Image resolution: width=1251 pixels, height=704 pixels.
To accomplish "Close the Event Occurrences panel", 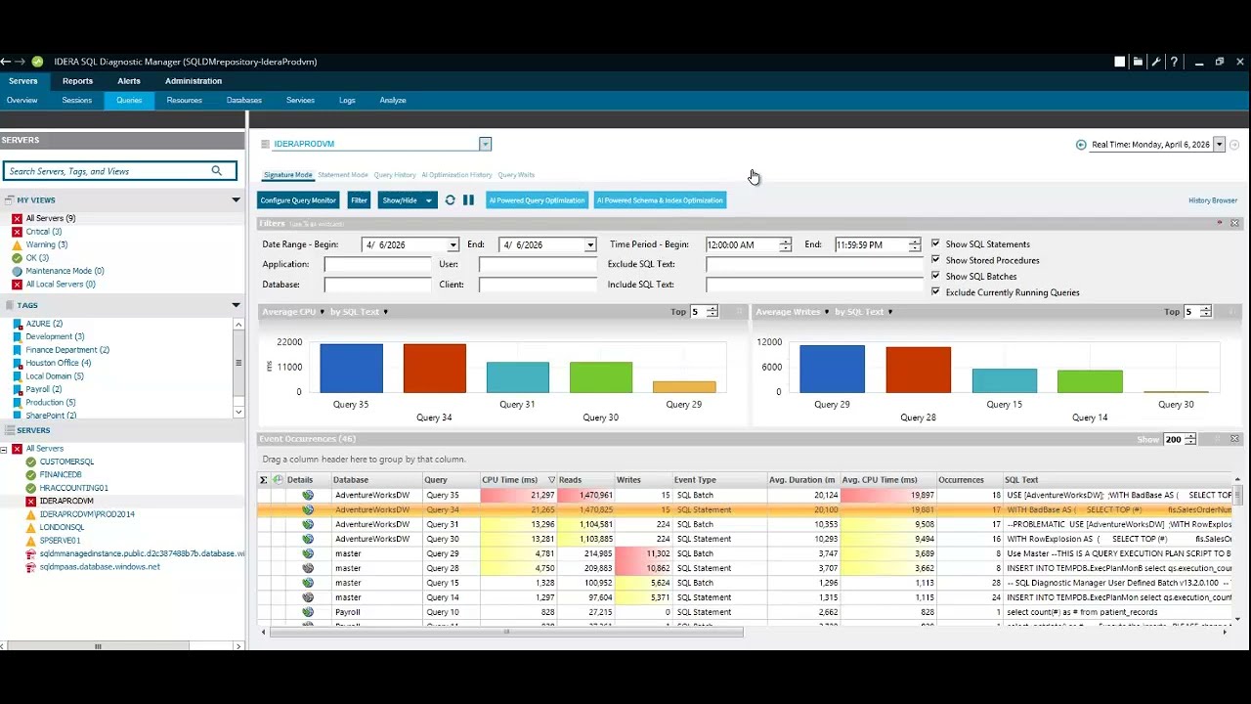I will [1234, 439].
